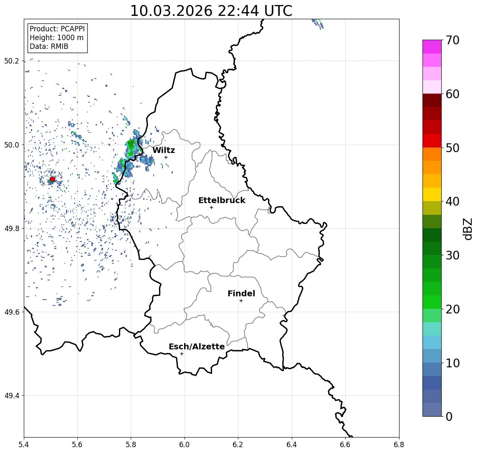Click the 'Product: PCAPPI' legend line
Viewport: 478px width, 453px height.
pos(57,29)
